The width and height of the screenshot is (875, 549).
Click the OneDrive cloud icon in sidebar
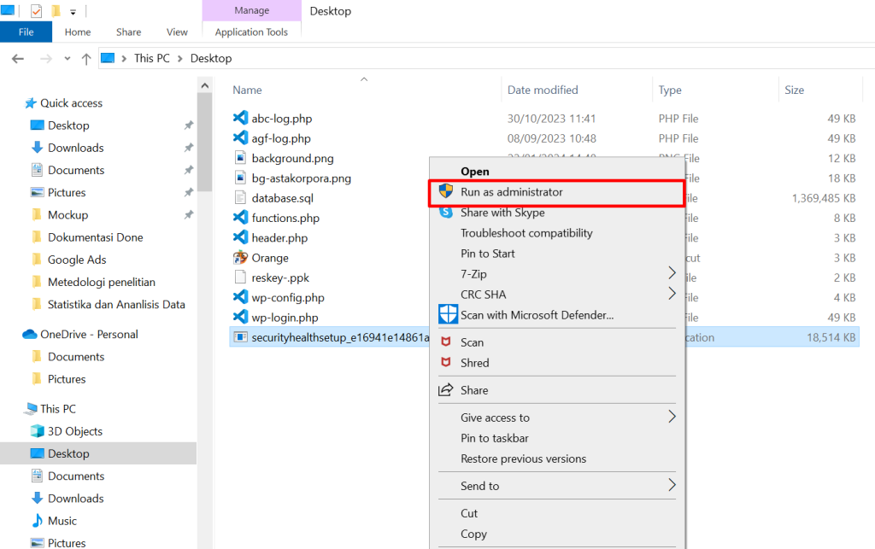[30, 335]
